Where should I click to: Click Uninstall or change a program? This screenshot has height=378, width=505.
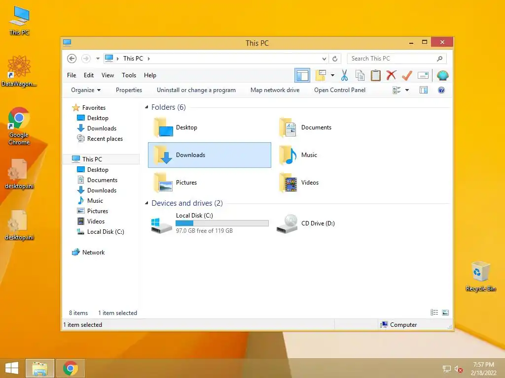(x=196, y=91)
